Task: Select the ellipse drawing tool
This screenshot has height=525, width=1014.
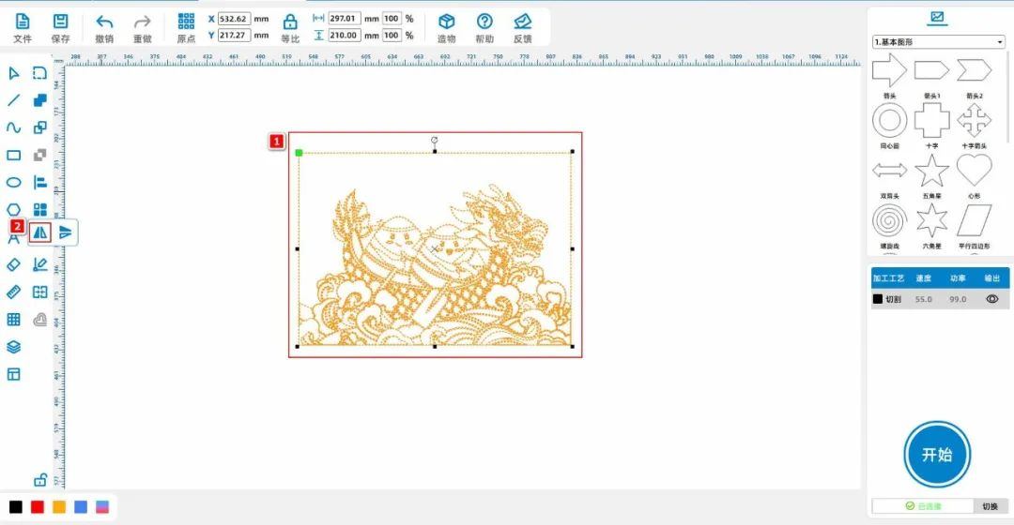Action: pyautogui.click(x=14, y=183)
